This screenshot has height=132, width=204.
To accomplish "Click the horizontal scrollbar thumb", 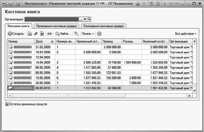I will tap(69, 96).
